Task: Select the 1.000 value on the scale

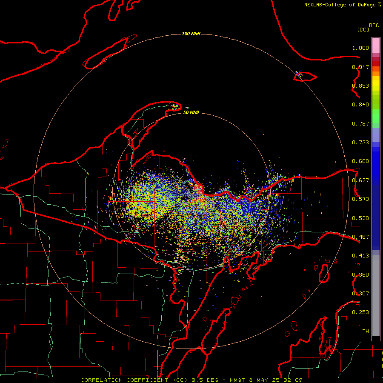Action: pos(360,48)
